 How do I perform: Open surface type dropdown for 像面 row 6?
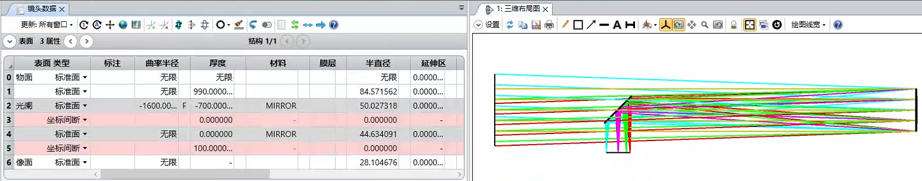tap(85, 162)
